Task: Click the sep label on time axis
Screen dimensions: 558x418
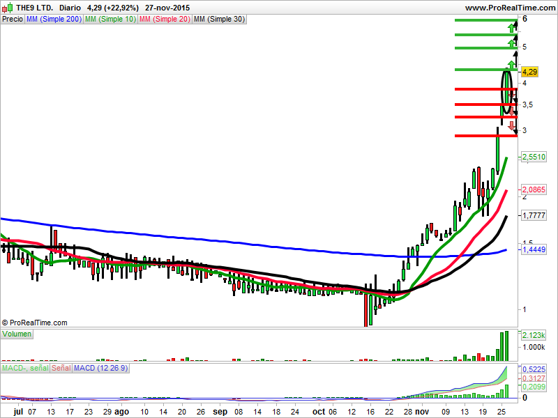Action: click(220, 412)
